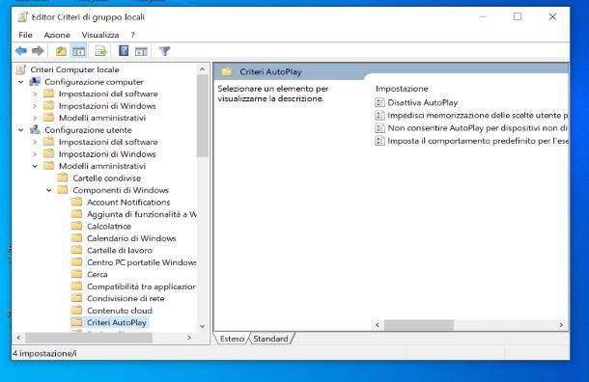This screenshot has width=589, height=382.
Task: Click the up-one-level folder toolbar icon
Action: coord(61,51)
